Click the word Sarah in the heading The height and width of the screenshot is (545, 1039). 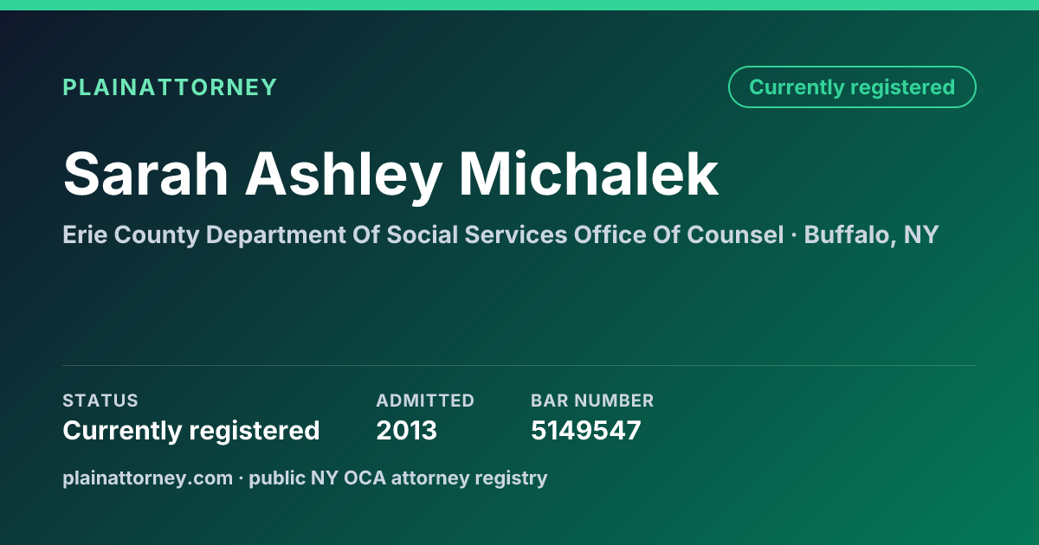point(145,175)
